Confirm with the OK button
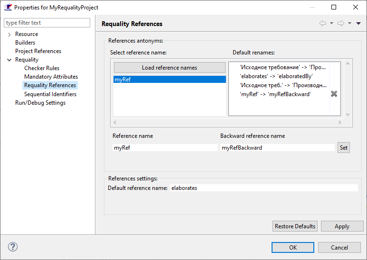367x260 pixels. click(x=293, y=247)
